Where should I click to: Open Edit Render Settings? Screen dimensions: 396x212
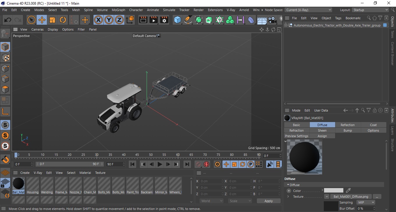(x=164, y=20)
